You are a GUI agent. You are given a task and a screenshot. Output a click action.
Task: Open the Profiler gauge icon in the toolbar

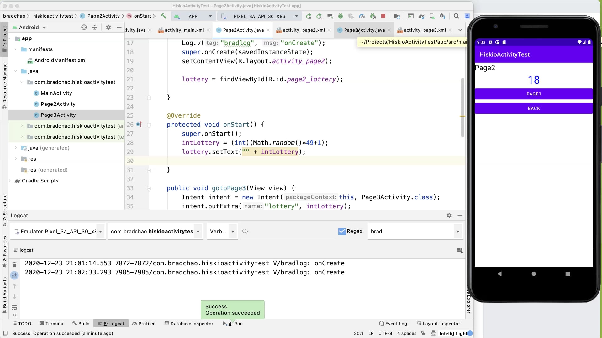[x=362, y=16]
